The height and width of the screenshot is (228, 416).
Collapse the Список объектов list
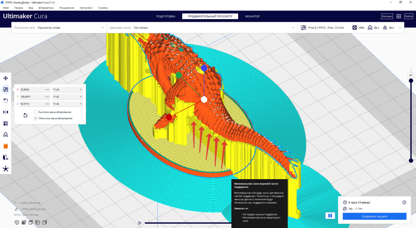point(16,203)
